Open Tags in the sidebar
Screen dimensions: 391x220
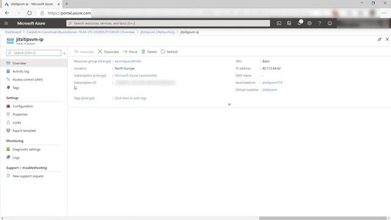[x=16, y=88]
